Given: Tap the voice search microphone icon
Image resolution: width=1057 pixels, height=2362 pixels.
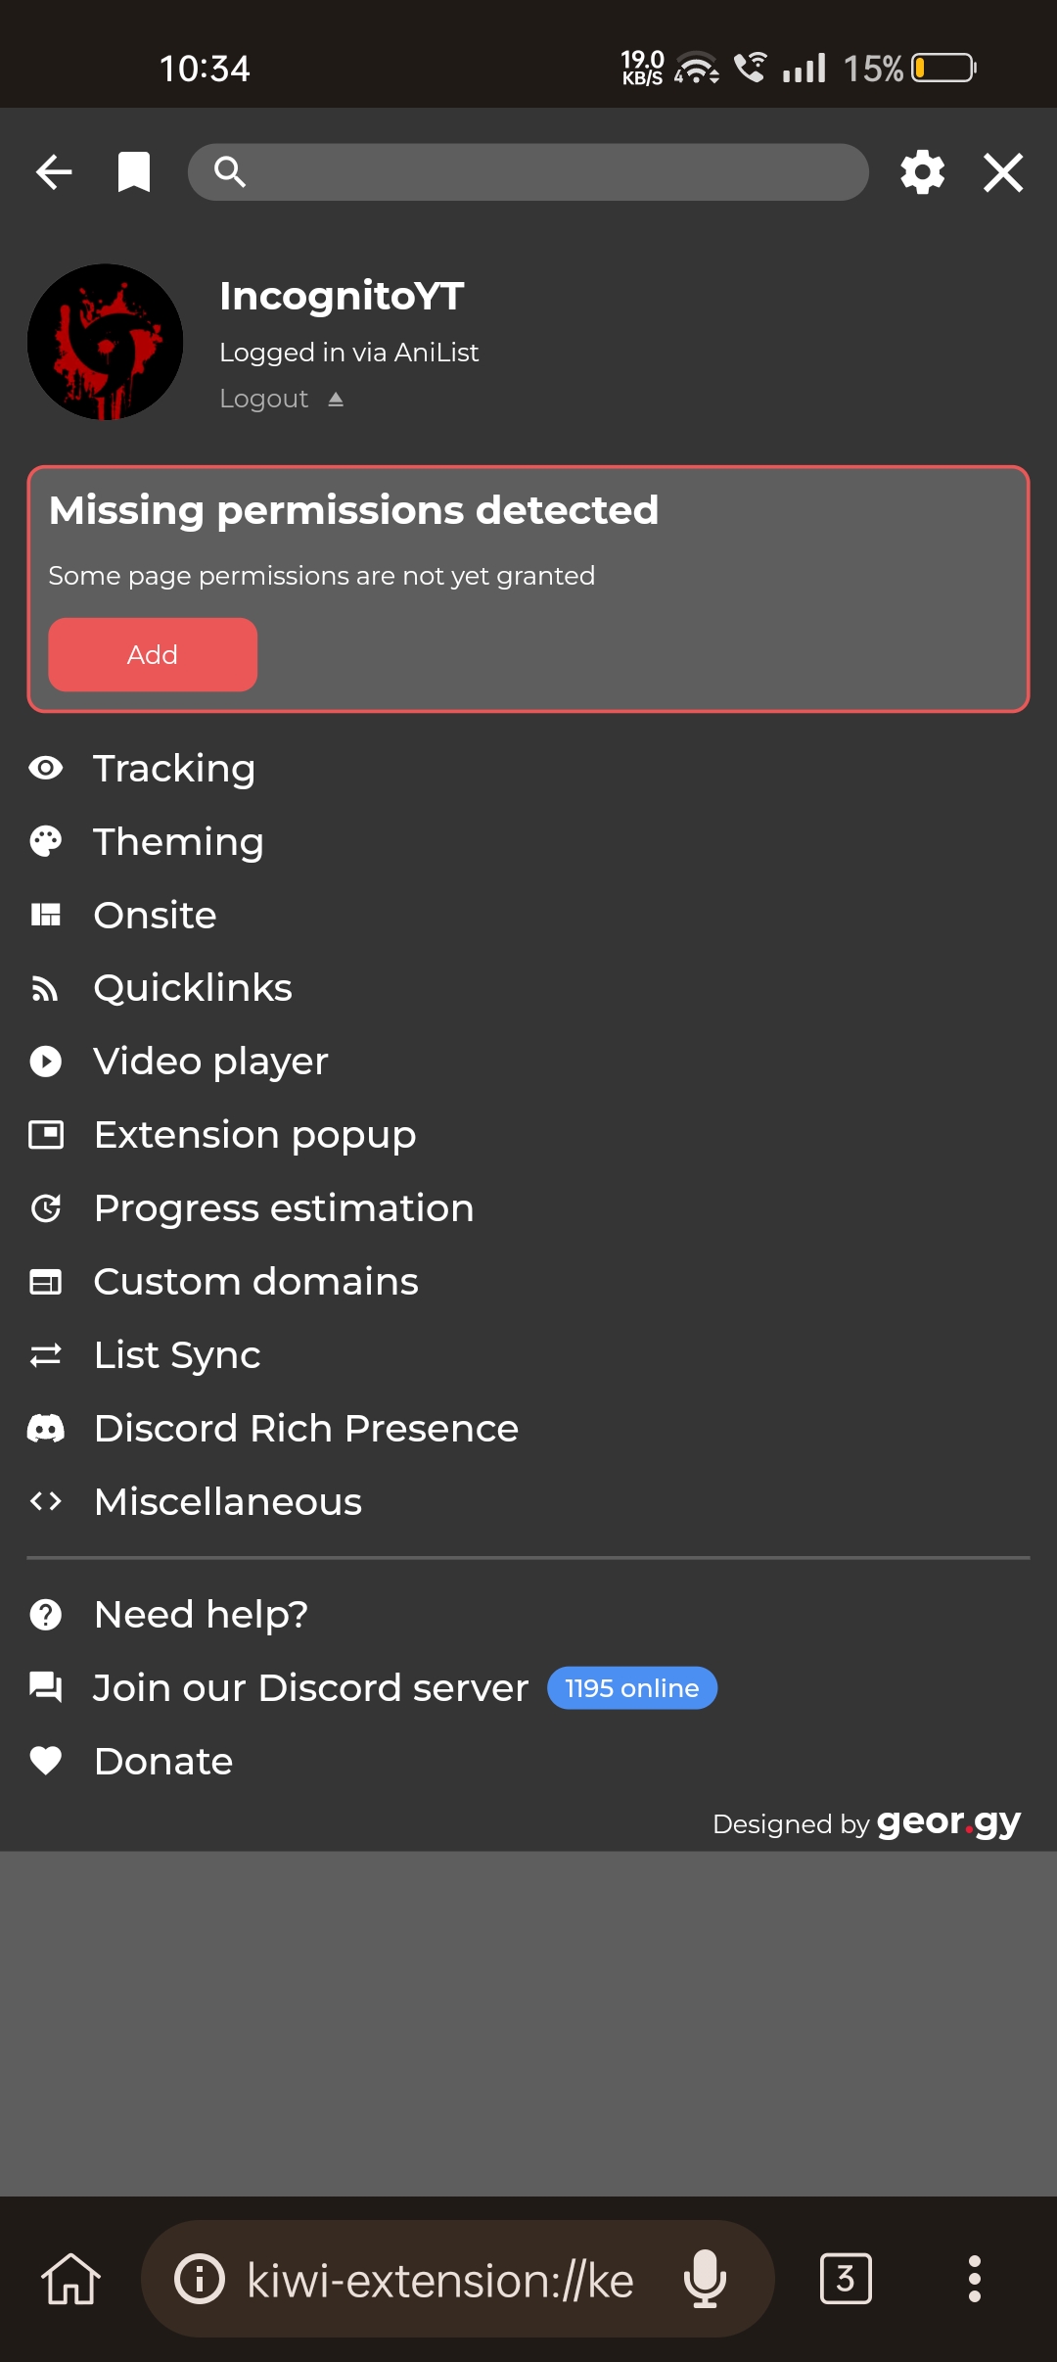Looking at the screenshot, I should click(705, 2279).
